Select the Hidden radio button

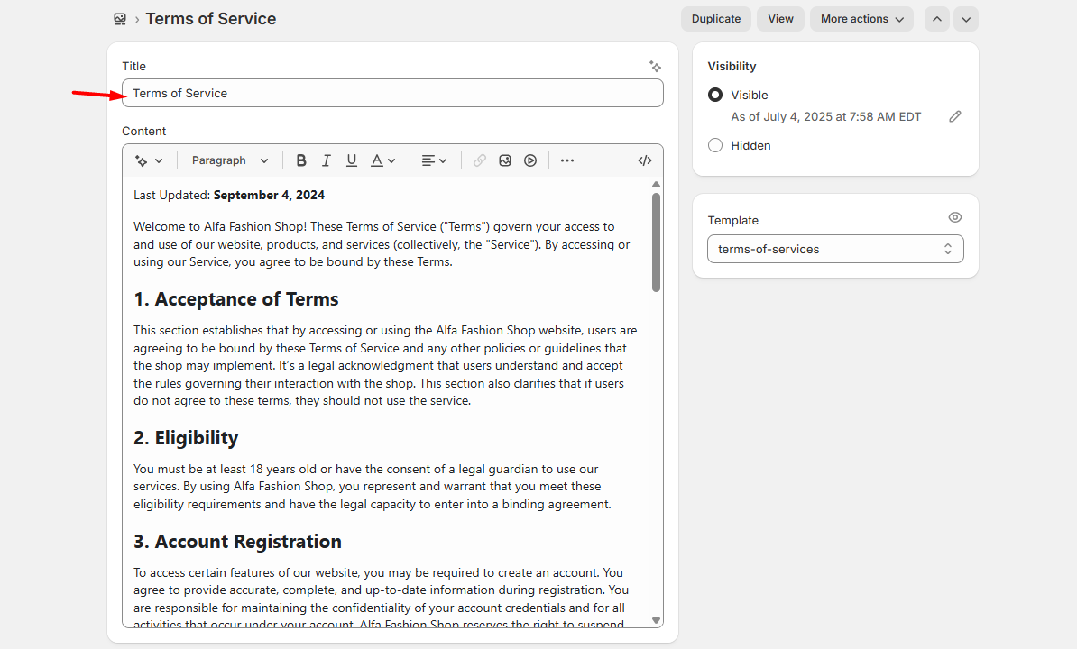(x=715, y=145)
